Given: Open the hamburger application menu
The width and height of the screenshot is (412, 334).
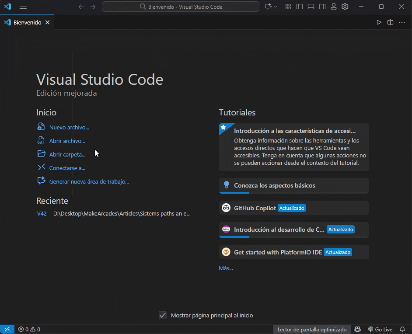Looking at the screenshot, I should [23, 7].
